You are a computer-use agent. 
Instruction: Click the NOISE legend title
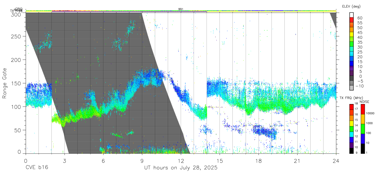(364, 101)
